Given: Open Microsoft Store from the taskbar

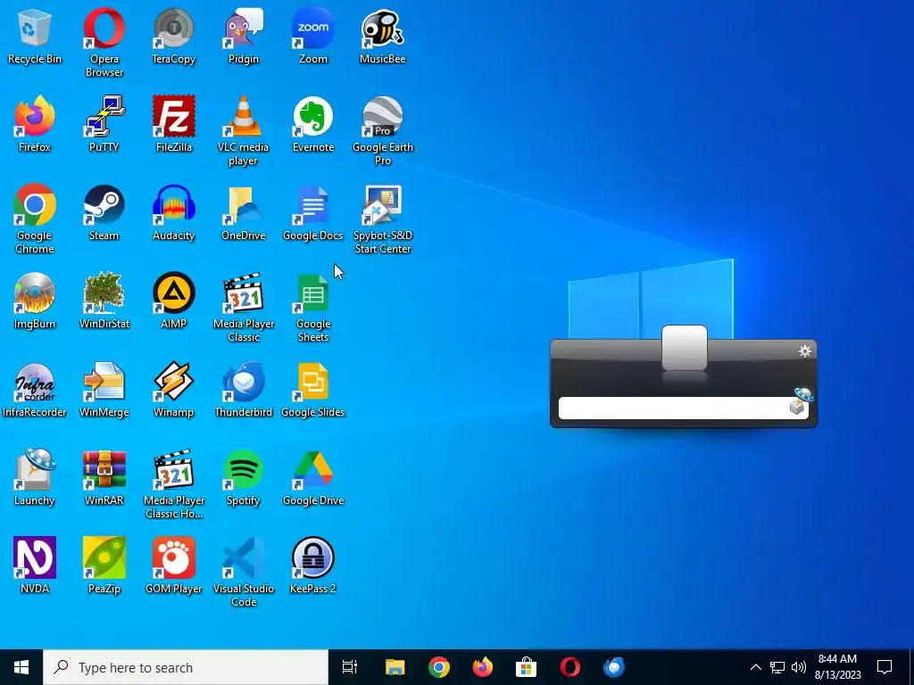Looking at the screenshot, I should (527, 667).
